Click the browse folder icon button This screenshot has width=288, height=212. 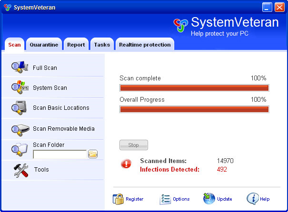tap(93, 154)
